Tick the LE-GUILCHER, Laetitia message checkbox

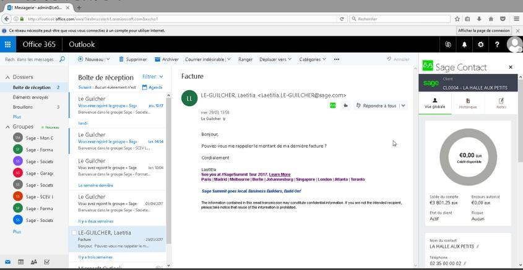74,233
